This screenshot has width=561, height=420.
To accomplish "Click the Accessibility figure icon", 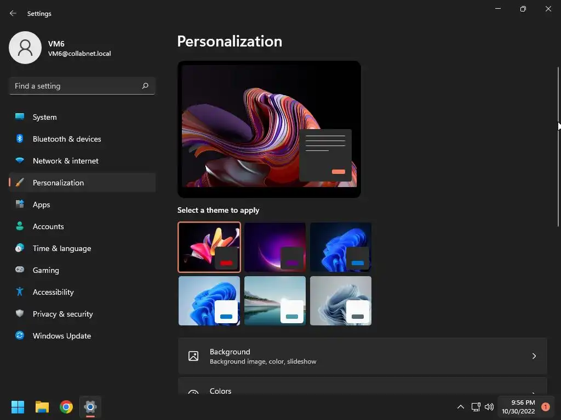I will [20, 292].
